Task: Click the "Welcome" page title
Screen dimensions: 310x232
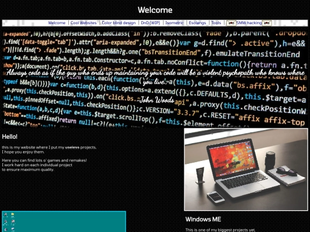Action: click(x=155, y=10)
